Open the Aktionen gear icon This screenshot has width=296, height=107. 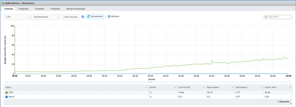pyautogui.click(x=109, y=16)
